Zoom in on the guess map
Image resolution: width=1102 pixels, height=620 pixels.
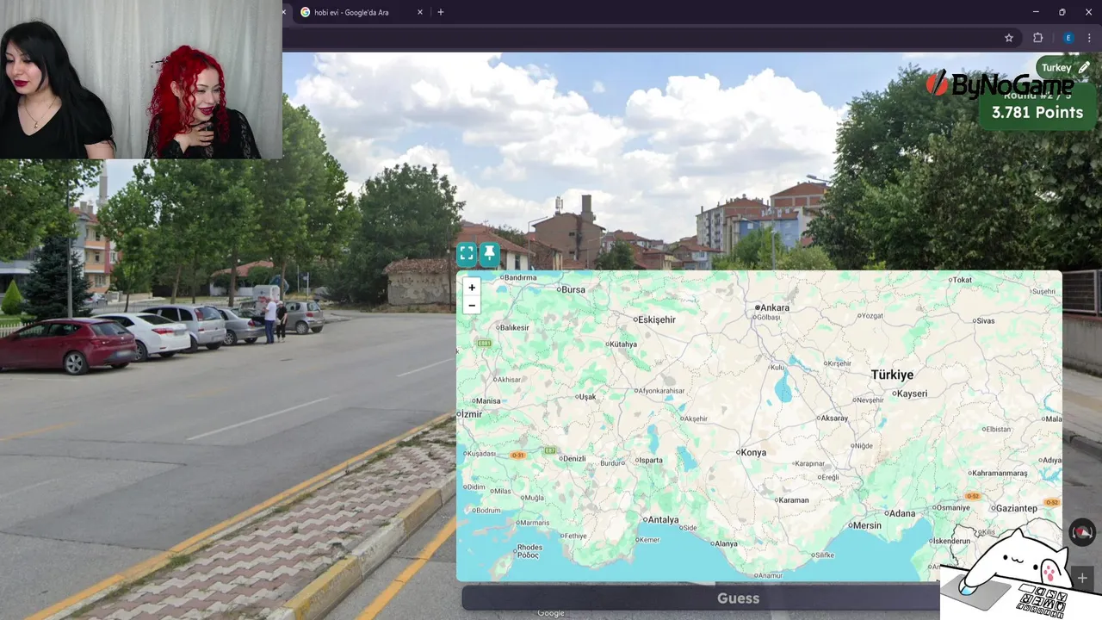[x=472, y=288]
